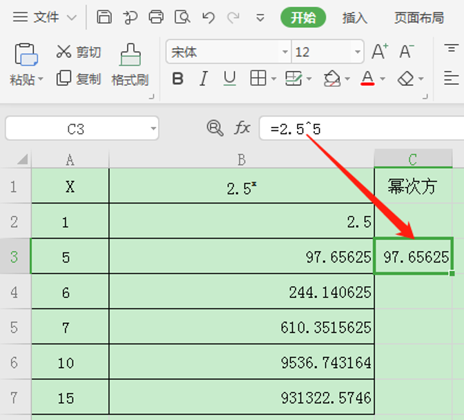The image size is (464, 420).
Task: Open the font group dialog launcher
Action: (425, 97)
